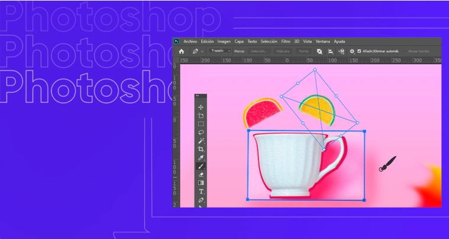Click the Selección... button in options bar

coord(259,51)
